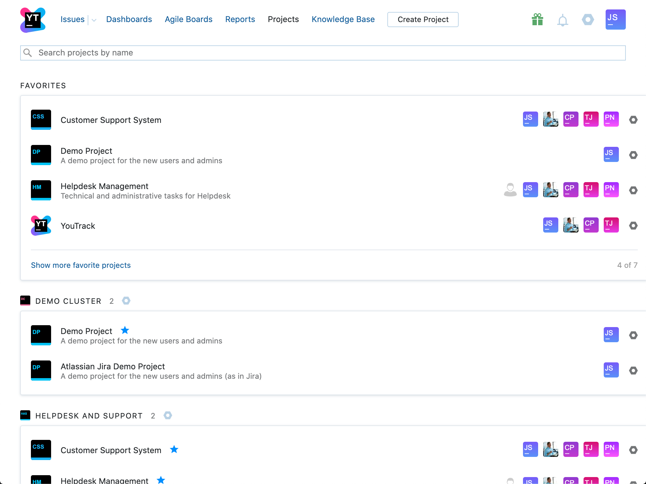
Task: Open Demo Cluster organization settings icon
Action: (126, 301)
